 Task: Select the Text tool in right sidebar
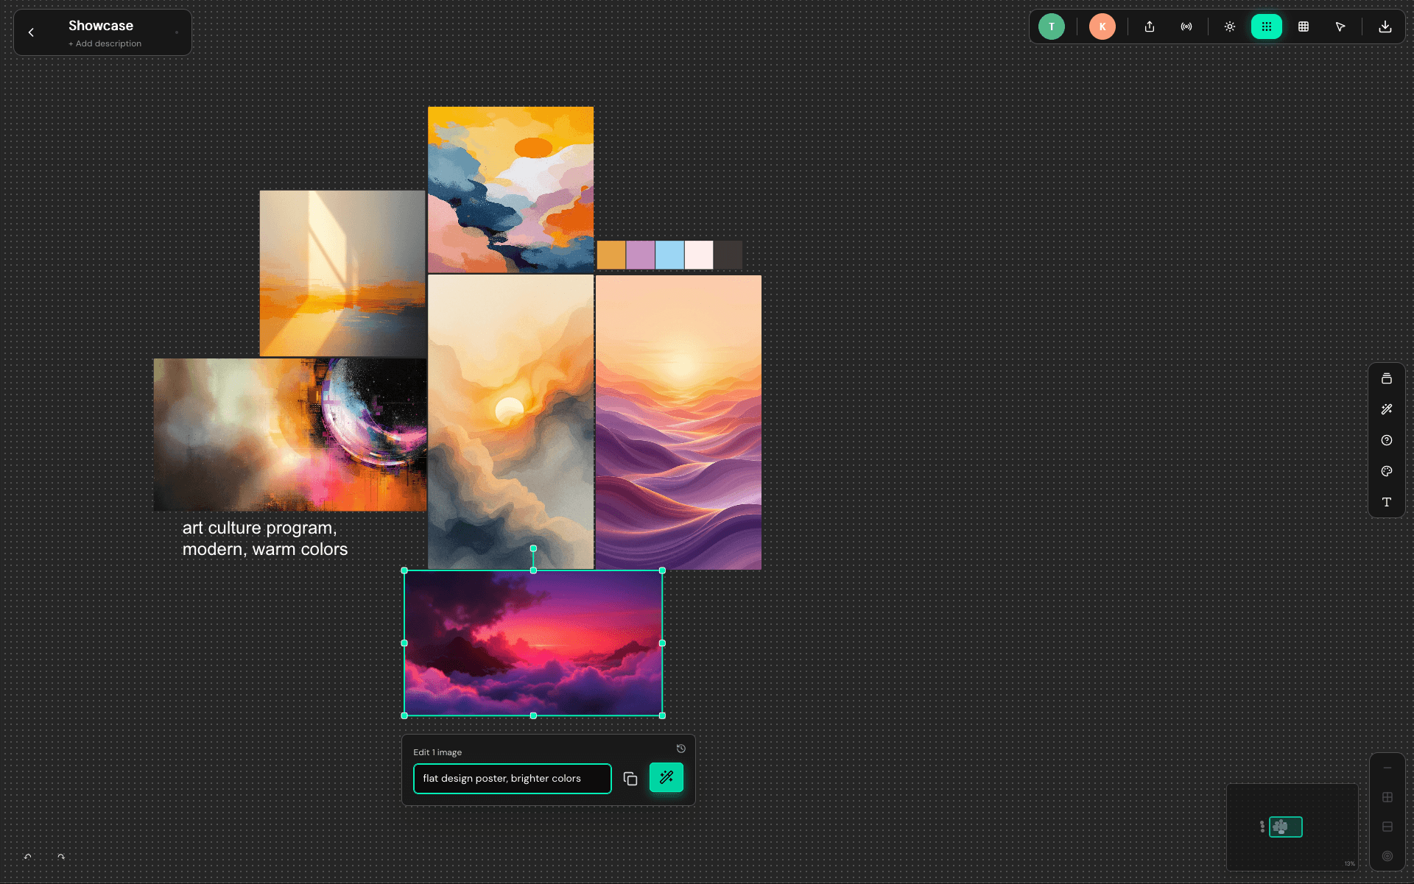1387,502
